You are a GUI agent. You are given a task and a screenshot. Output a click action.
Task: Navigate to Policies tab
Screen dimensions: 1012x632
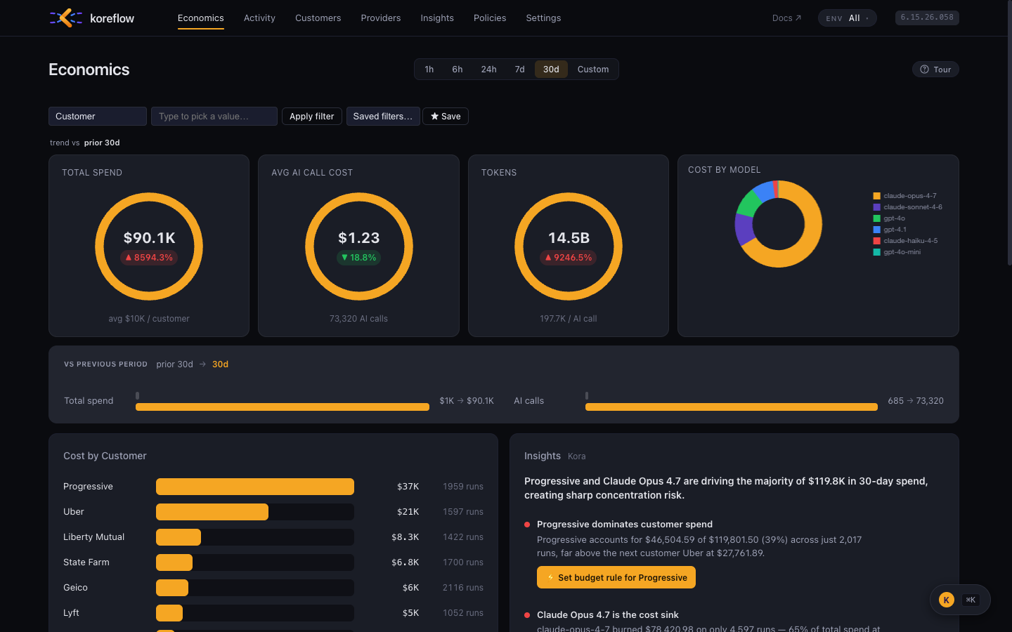pyautogui.click(x=490, y=18)
